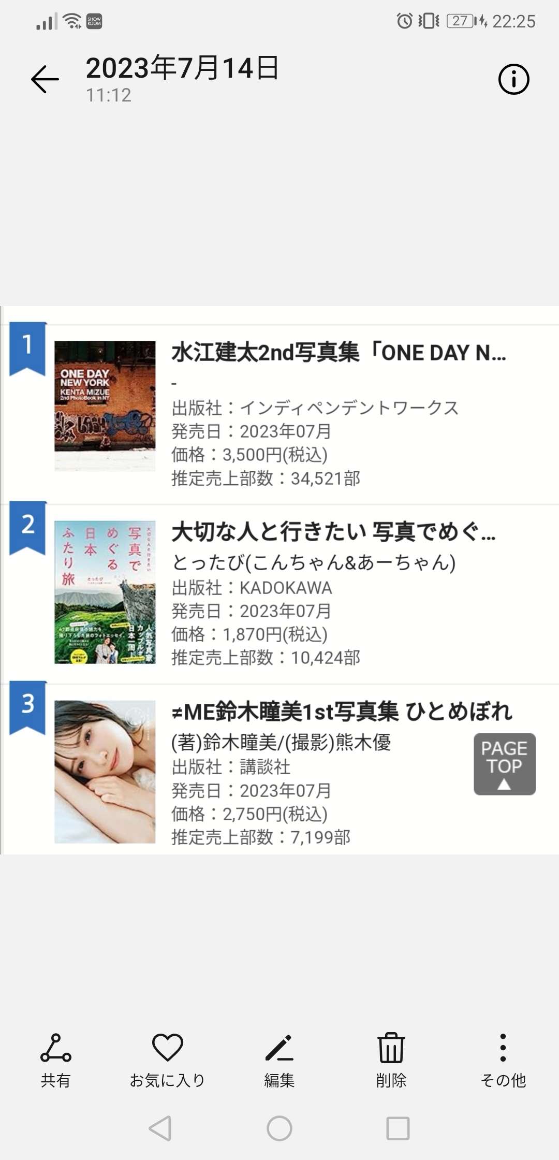Tap the PAGE TOP button
Image resolution: width=559 pixels, height=1160 pixels.
505,764
